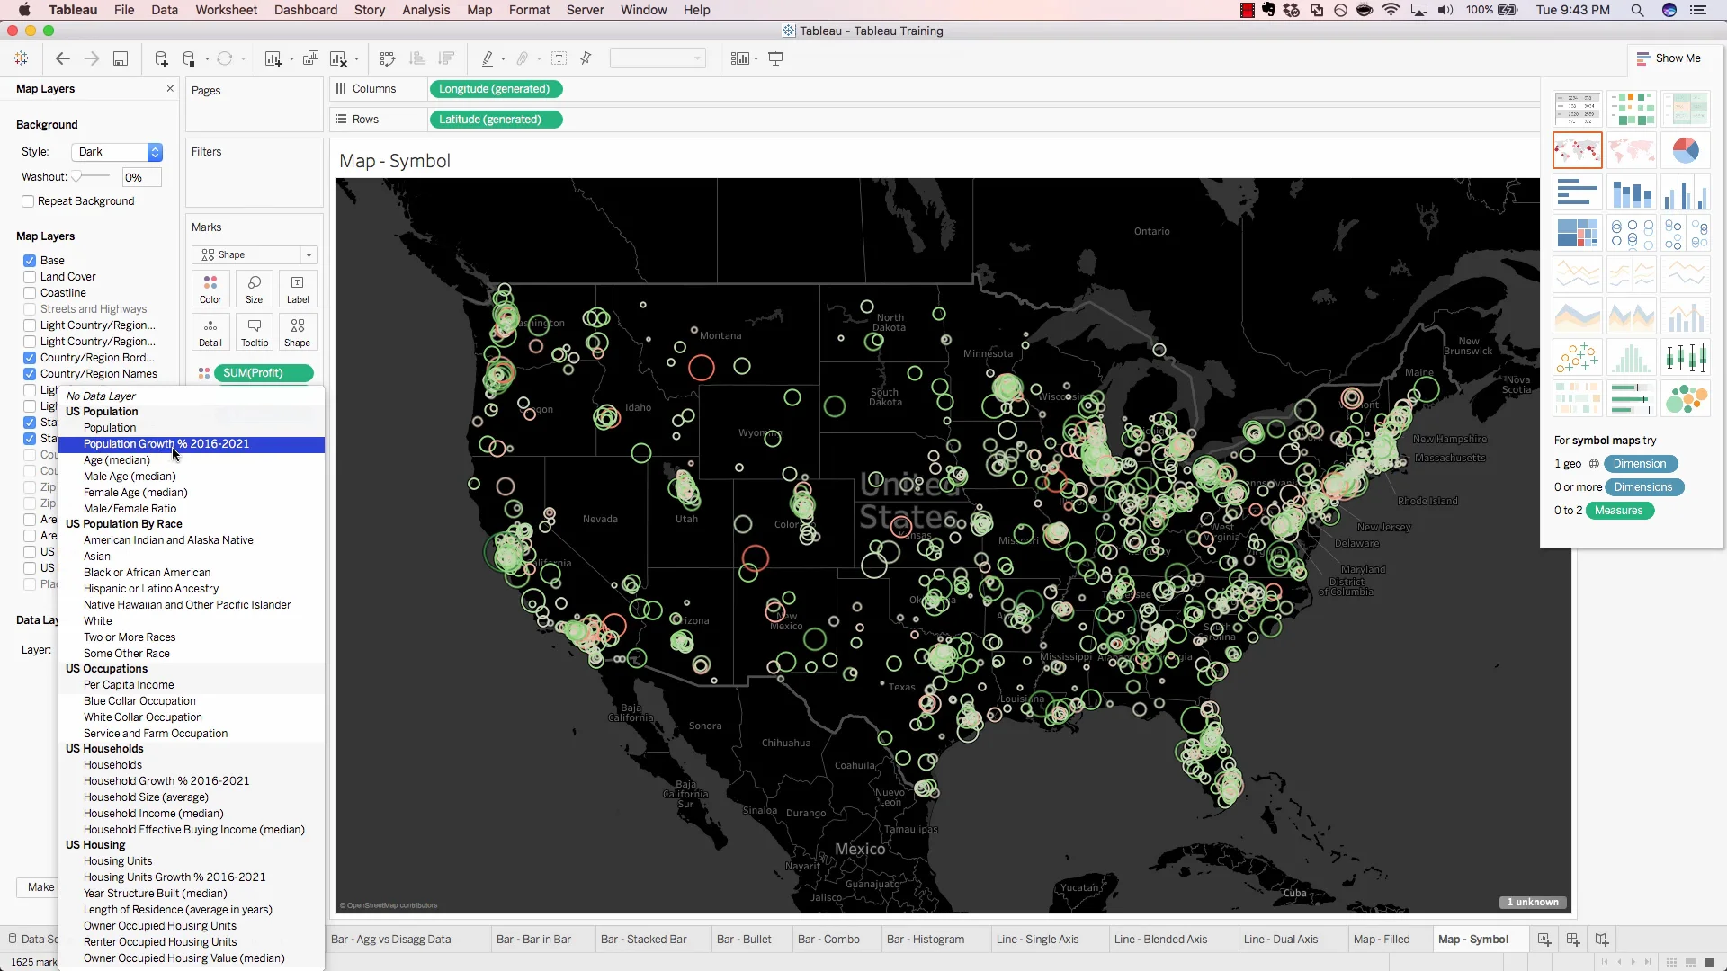Disable Country/Region Names layer
1727x971 pixels.
pyautogui.click(x=30, y=373)
